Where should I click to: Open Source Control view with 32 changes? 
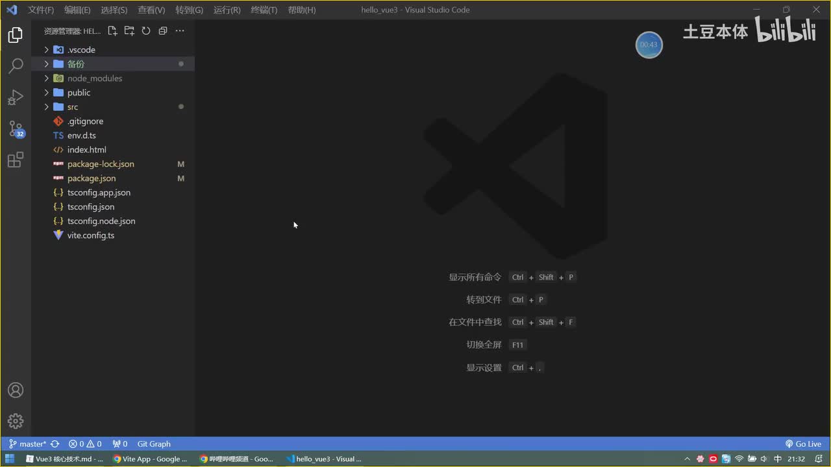[16, 128]
